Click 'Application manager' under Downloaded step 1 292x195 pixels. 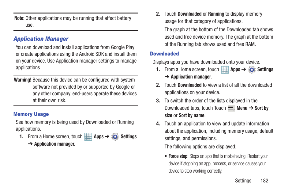point(191,77)
